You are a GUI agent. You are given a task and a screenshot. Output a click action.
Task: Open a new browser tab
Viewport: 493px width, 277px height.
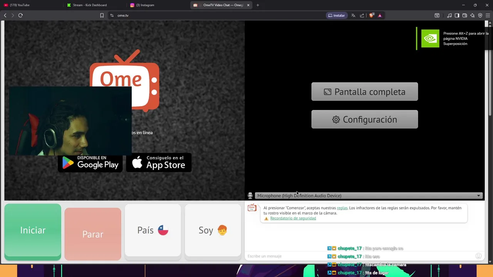click(258, 5)
